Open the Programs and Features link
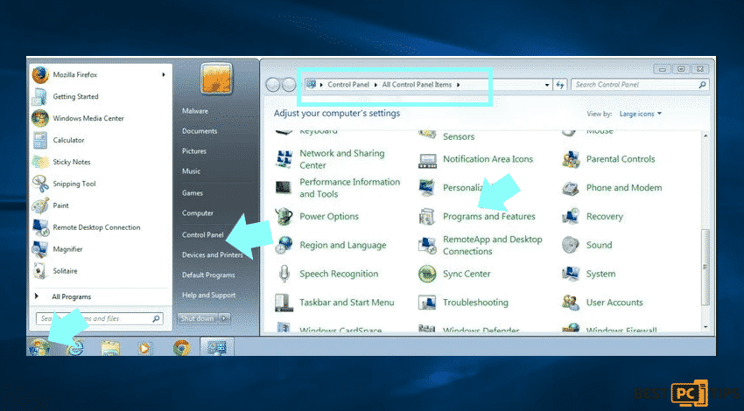This screenshot has width=744, height=411. click(488, 217)
